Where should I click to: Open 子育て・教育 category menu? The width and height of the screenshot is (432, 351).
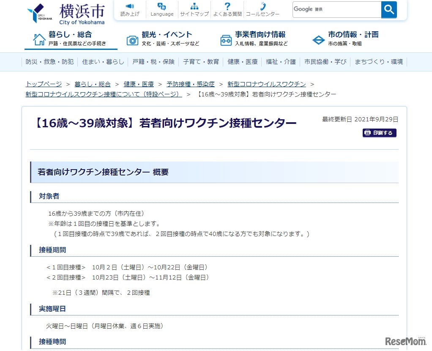(201, 62)
